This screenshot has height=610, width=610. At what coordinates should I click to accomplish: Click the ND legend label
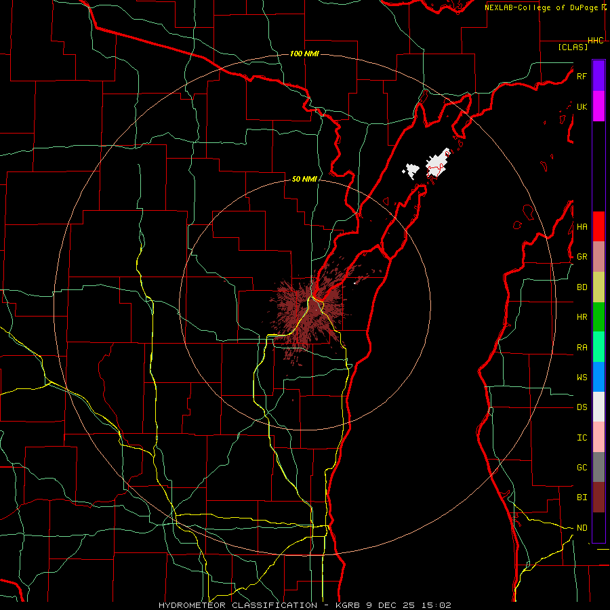tap(582, 527)
